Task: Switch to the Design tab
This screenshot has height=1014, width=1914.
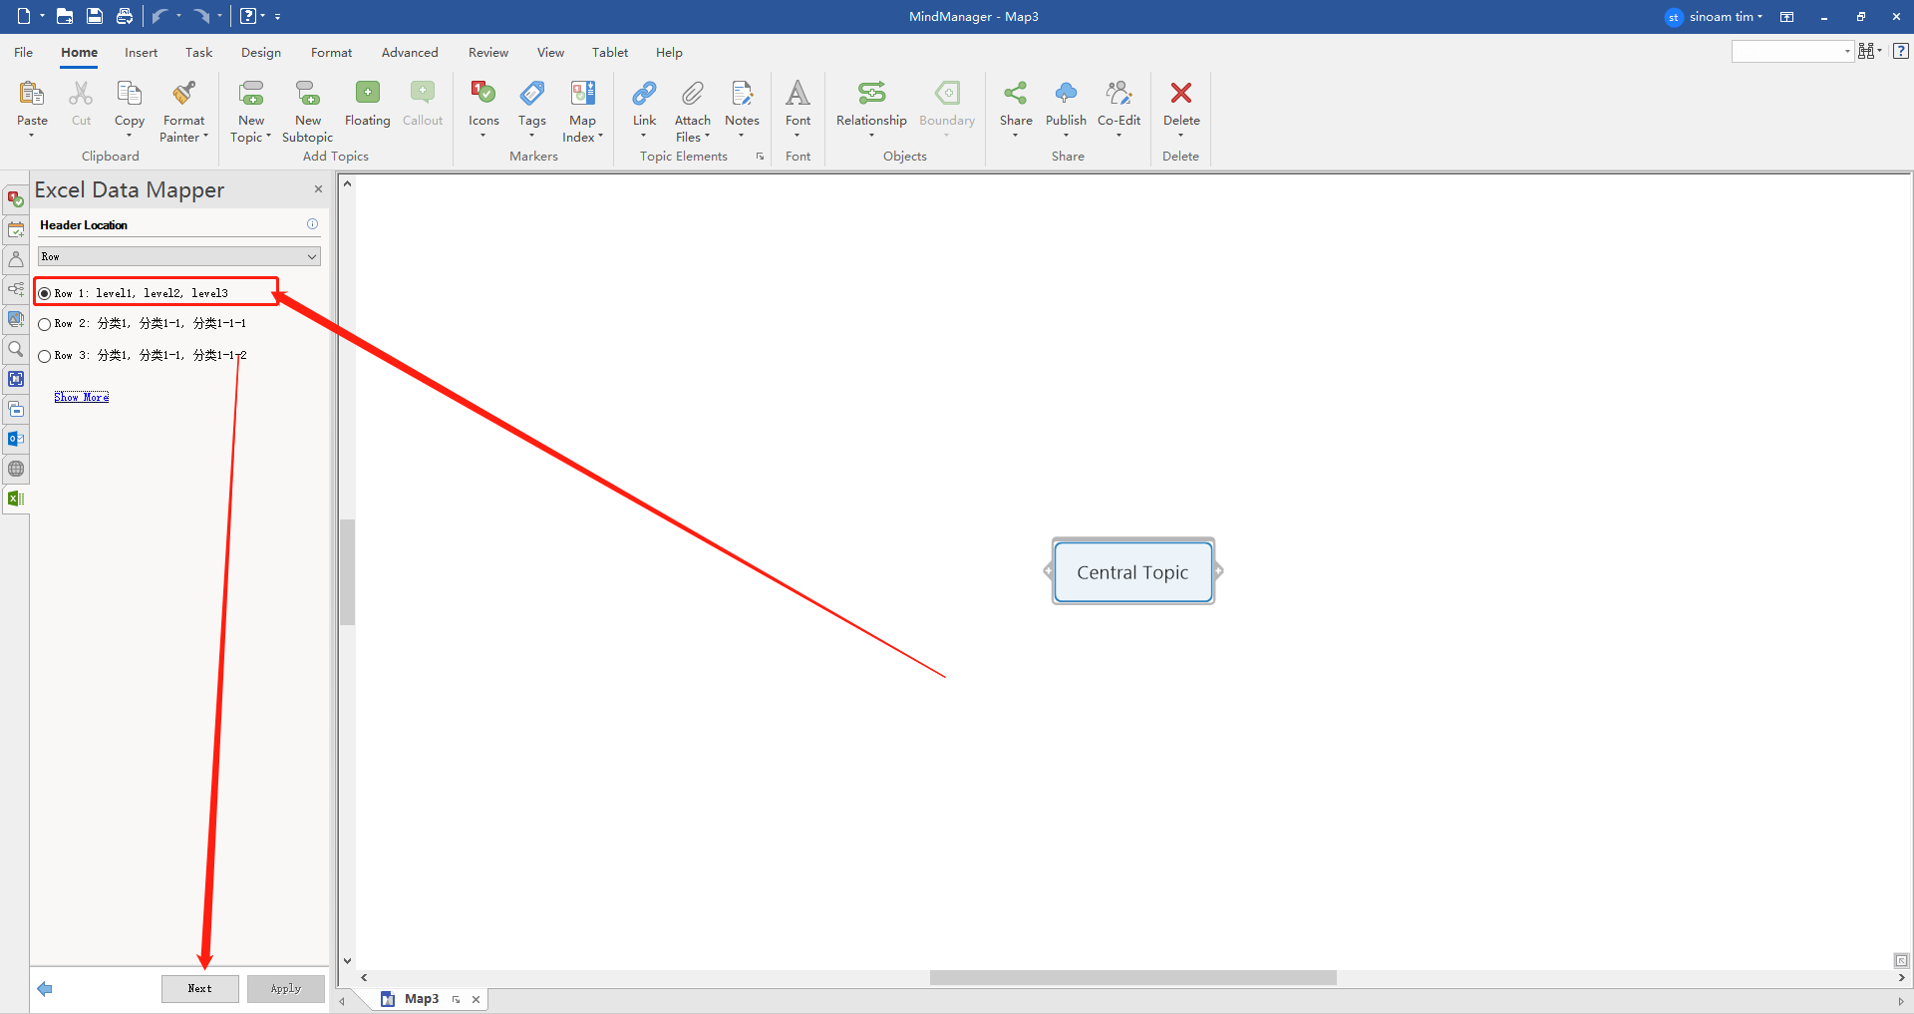Action: pyautogui.click(x=261, y=52)
